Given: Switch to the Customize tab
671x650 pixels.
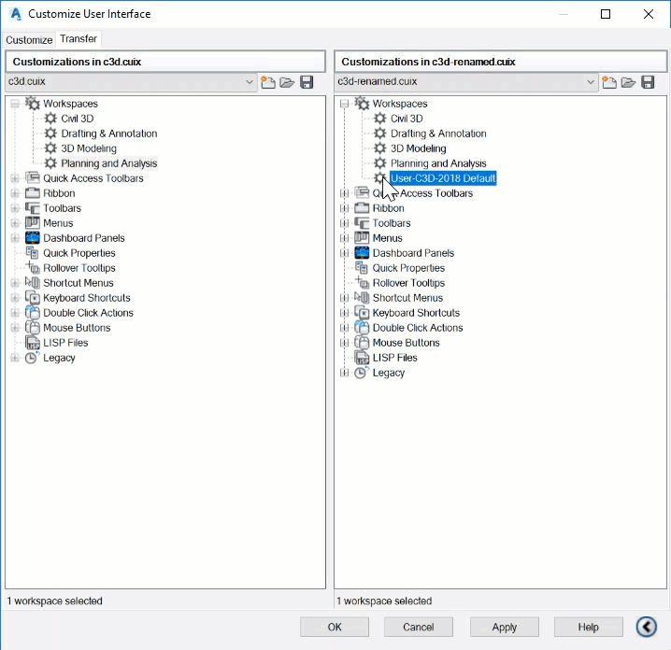Looking at the screenshot, I should pyautogui.click(x=29, y=40).
